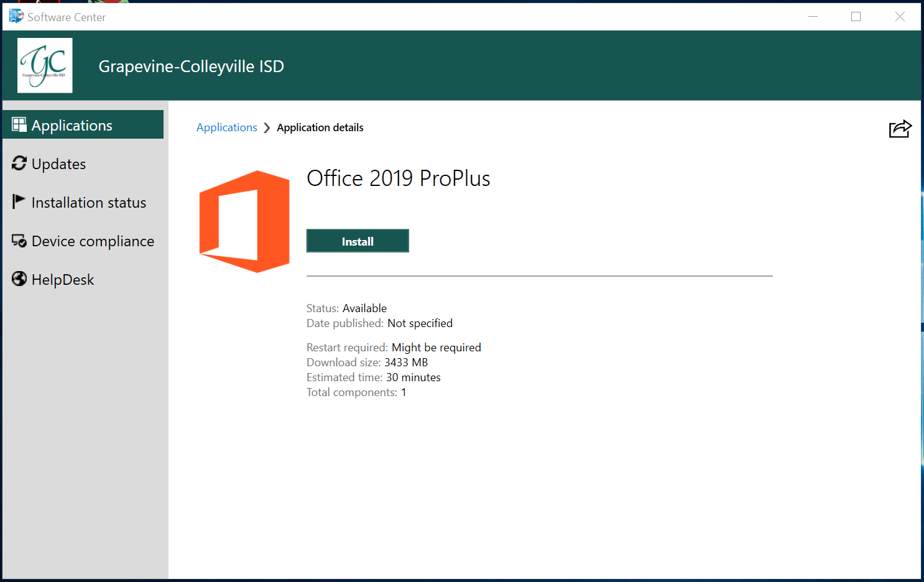
Task: Click the Might be required restart text
Action: click(x=436, y=347)
